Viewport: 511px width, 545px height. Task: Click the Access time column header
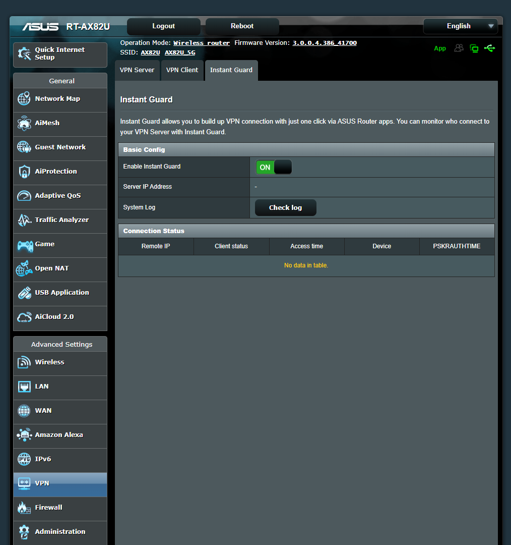pyautogui.click(x=307, y=246)
